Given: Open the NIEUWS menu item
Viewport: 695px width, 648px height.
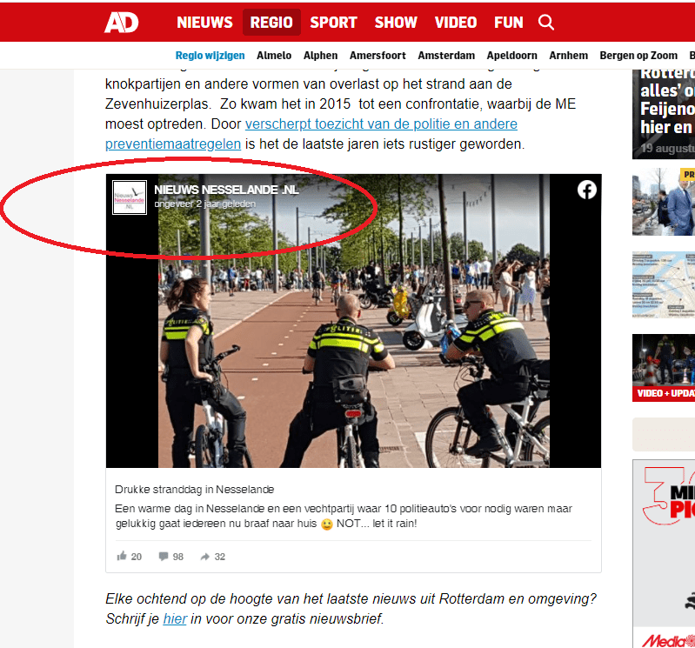Looking at the screenshot, I should click(204, 22).
